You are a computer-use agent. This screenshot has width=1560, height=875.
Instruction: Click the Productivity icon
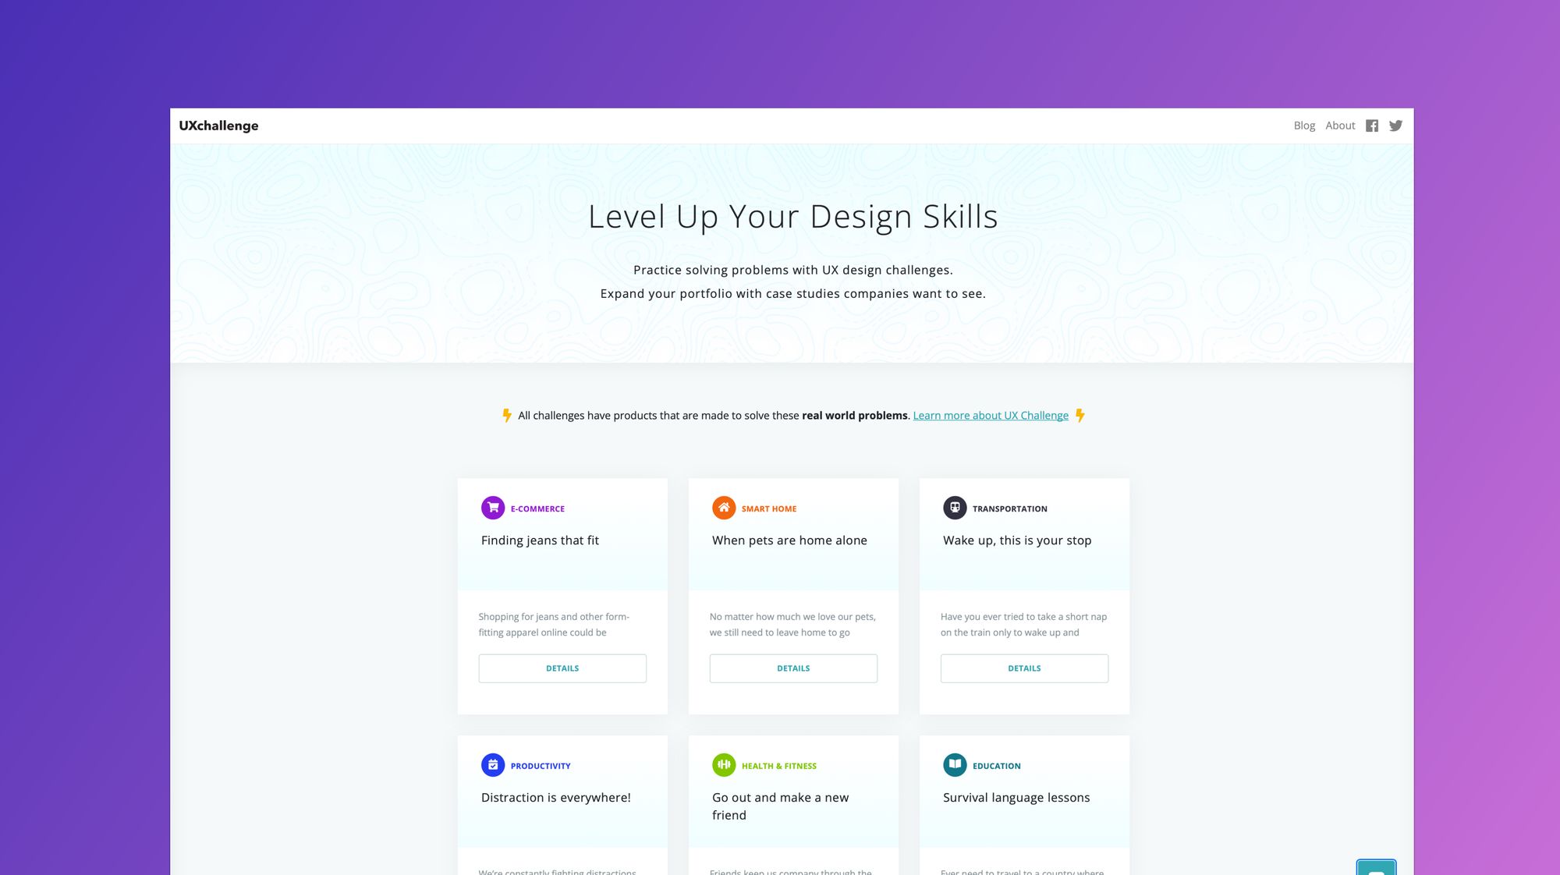pyautogui.click(x=491, y=763)
